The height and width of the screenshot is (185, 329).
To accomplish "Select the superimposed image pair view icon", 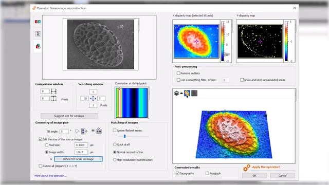I will click(38, 46).
